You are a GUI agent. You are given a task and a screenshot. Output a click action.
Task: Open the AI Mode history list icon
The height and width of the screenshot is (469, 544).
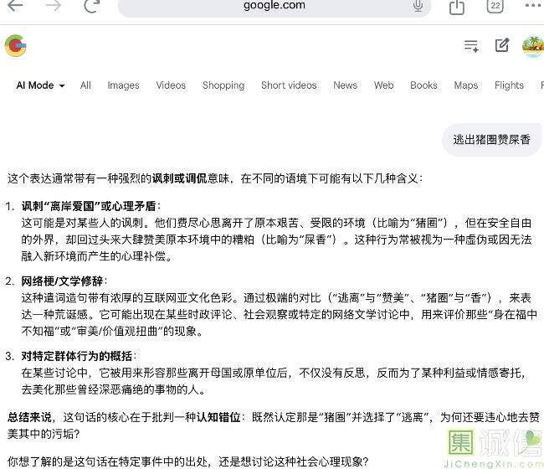[471, 46]
